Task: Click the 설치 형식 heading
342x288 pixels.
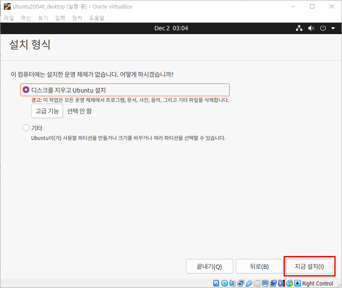Action: 30,44
